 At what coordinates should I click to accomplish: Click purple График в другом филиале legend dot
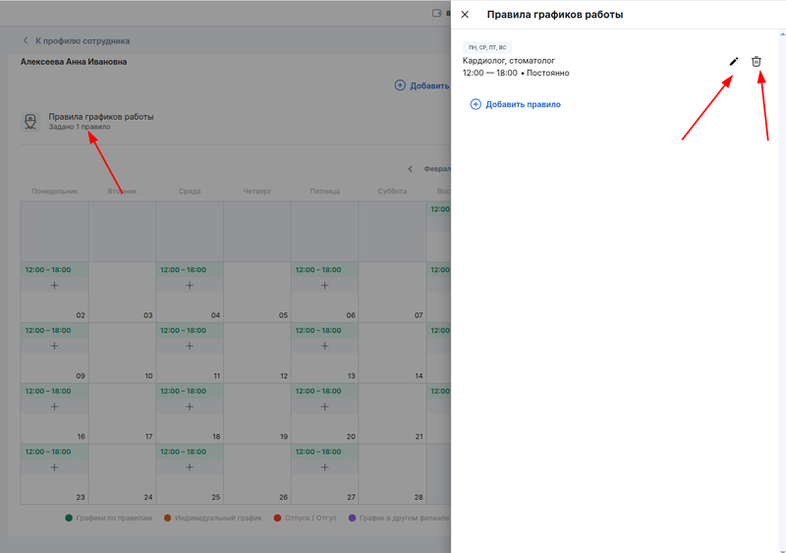(353, 518)
